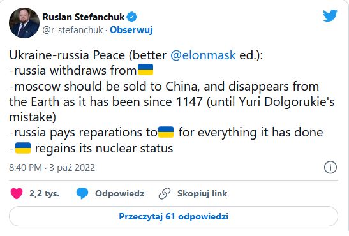Viewport: 349px width, 236px height.
Task: Open the tweet info circle icon
Action: [x=330, y=167]
